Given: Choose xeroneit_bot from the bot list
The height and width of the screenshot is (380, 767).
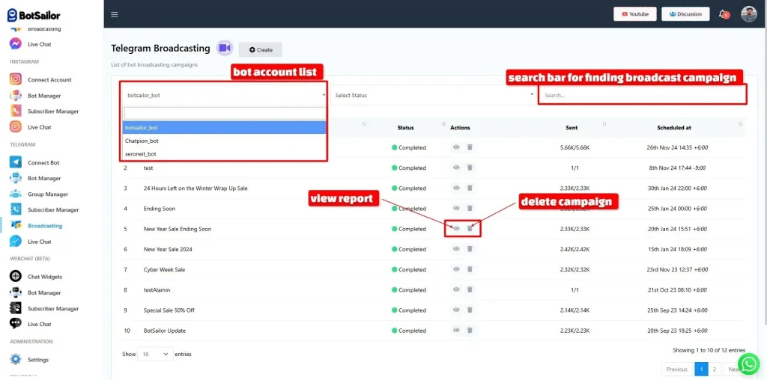Looking at the screenshot, I should click(224, 154).
